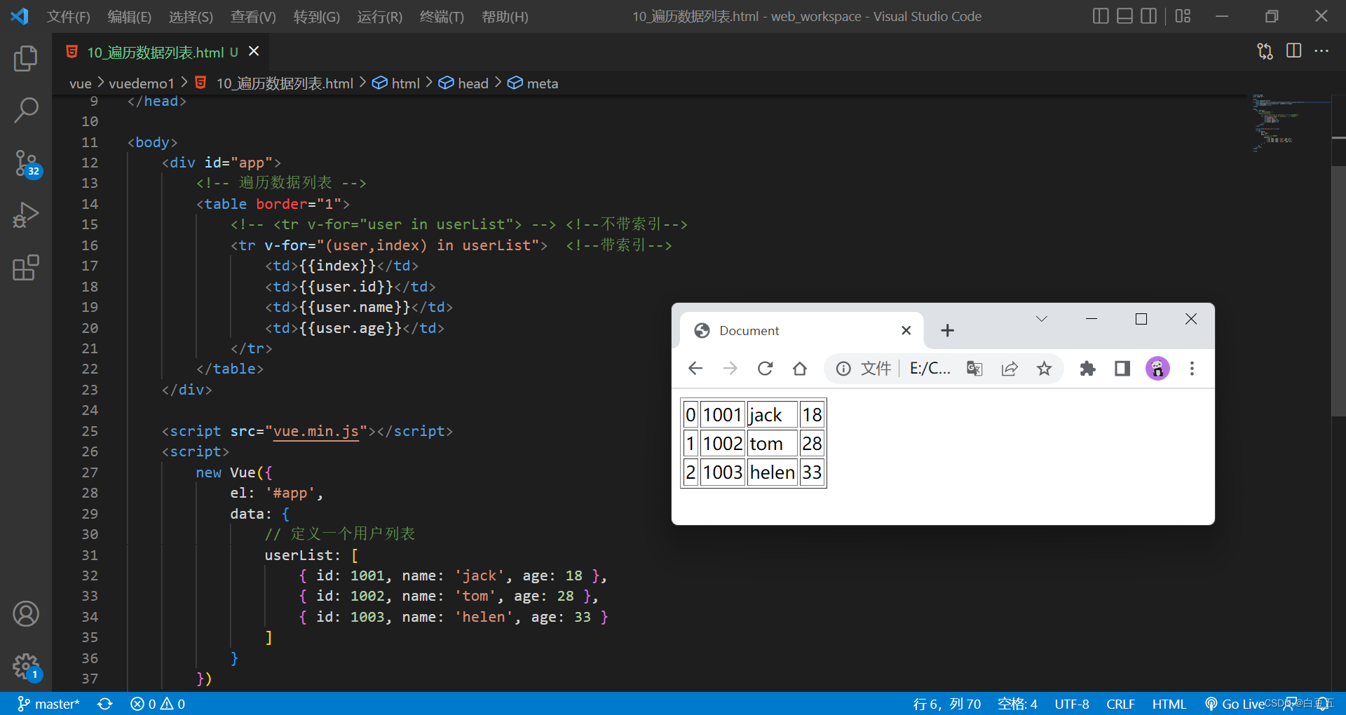Open the Search view in activity bar

pos(26,110)
